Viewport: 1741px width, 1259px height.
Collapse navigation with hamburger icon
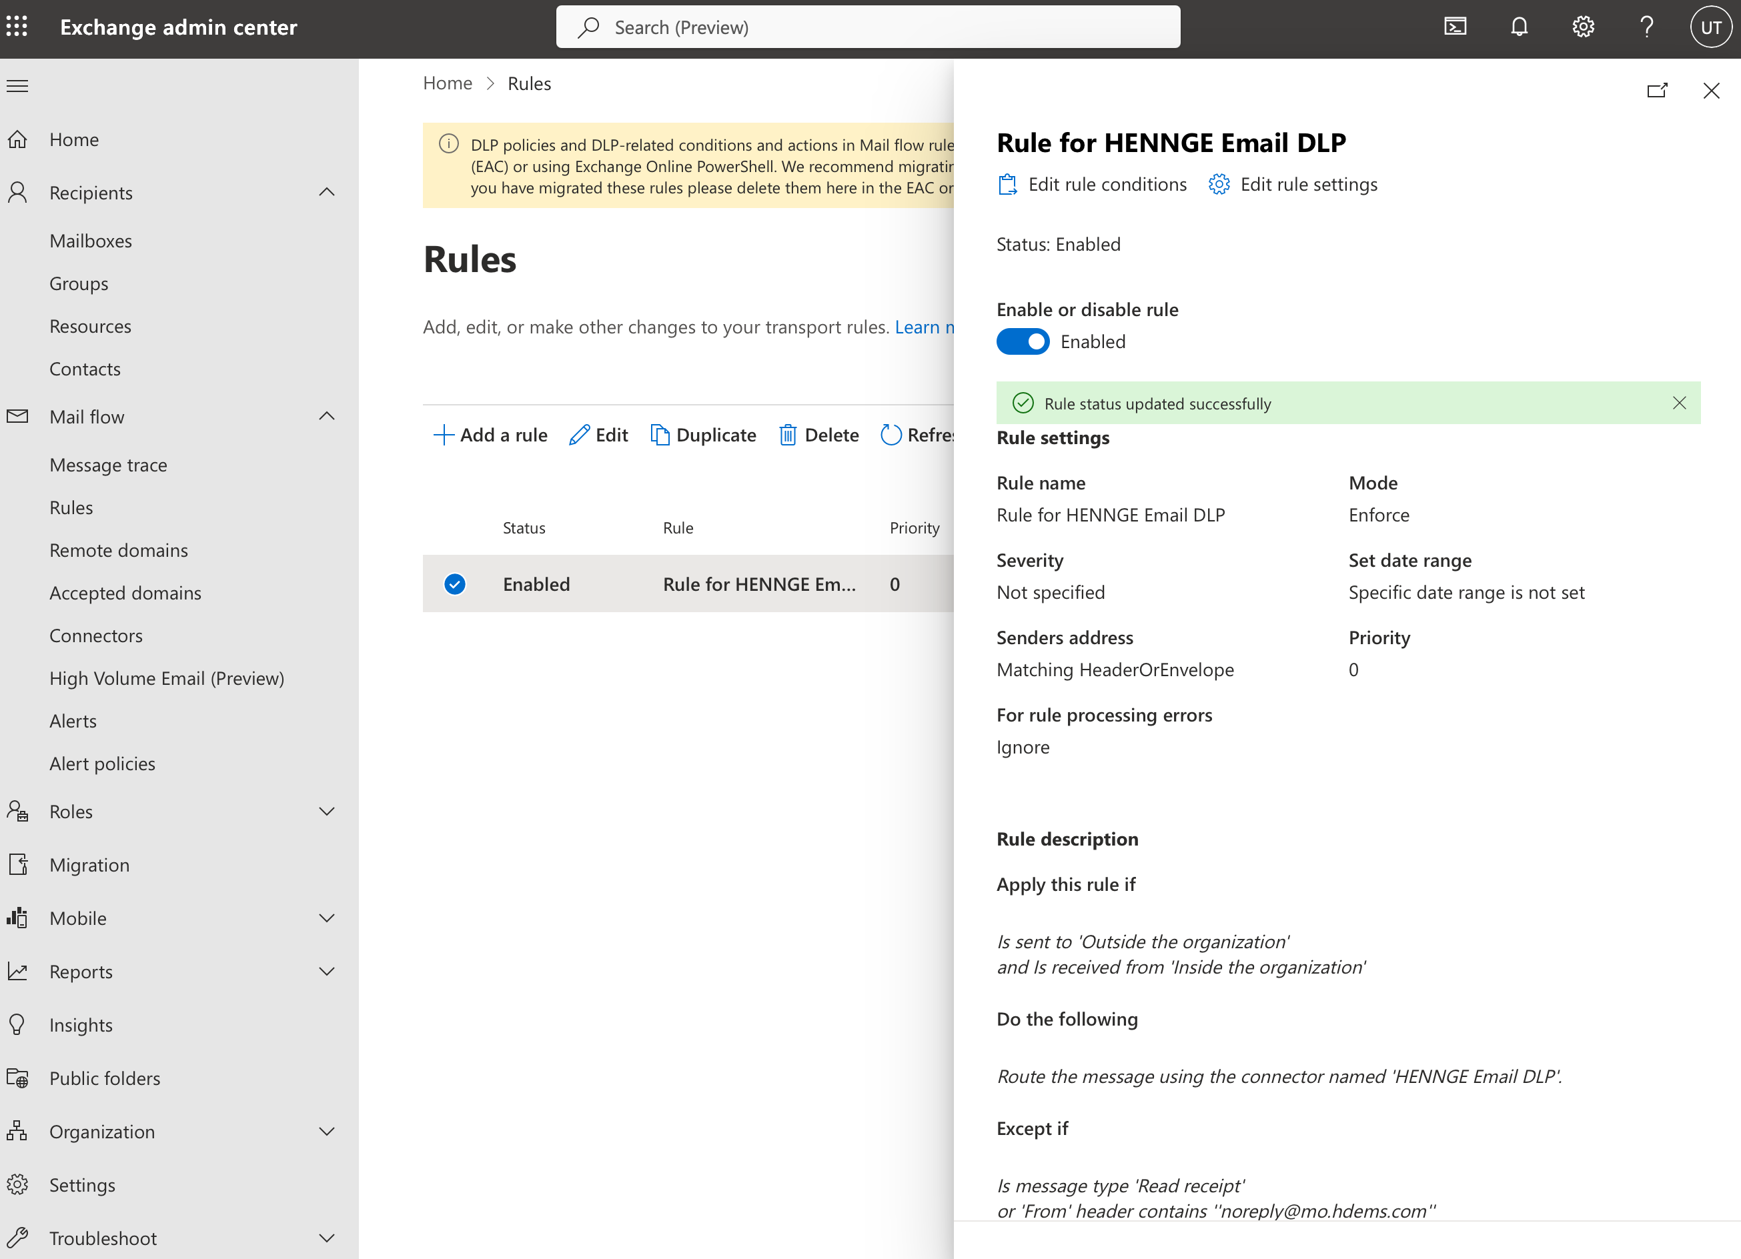pyautogui.click(x=17, y=86)
